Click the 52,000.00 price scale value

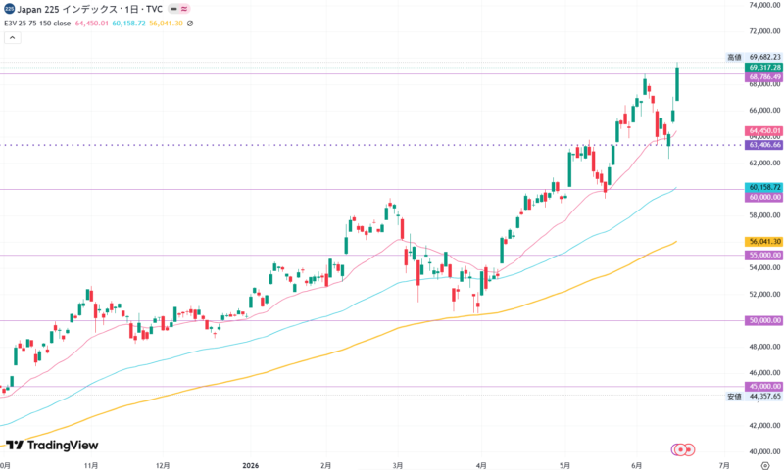pos(764,294)
